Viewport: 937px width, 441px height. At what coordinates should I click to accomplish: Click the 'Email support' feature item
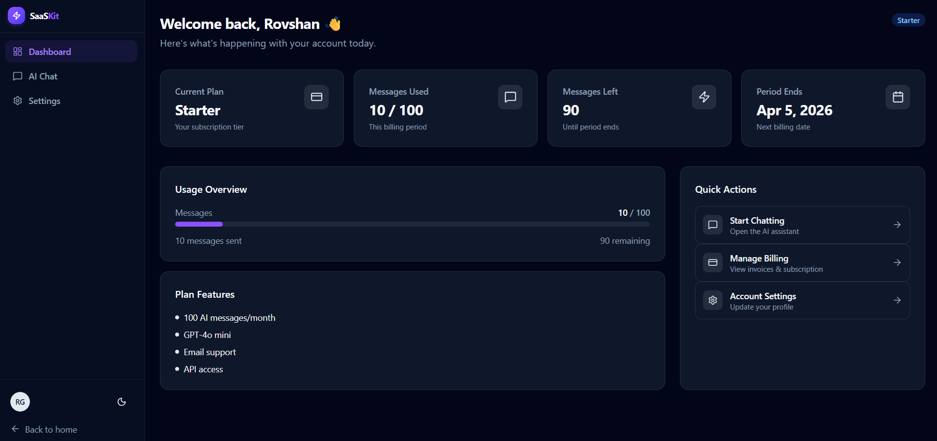pos(210,352)
